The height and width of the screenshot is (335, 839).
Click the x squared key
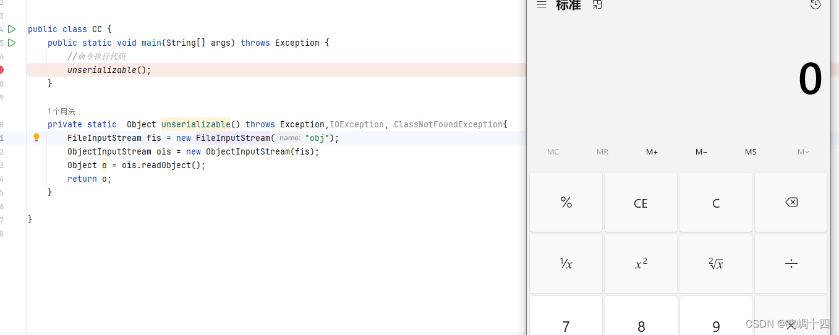coord(641,264)
